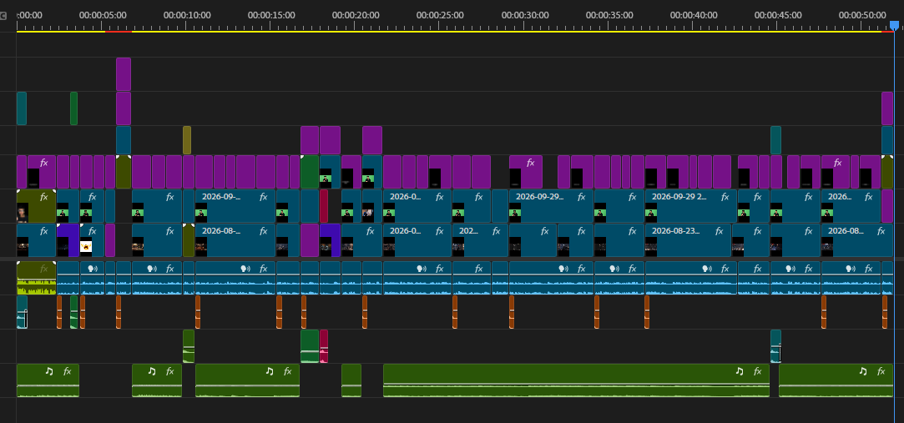Click the 00:00:35:00 ruler timecode

[609, 15]
